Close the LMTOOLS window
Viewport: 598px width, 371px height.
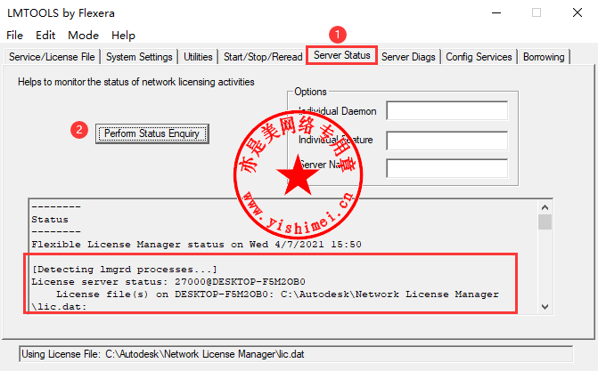577,13
